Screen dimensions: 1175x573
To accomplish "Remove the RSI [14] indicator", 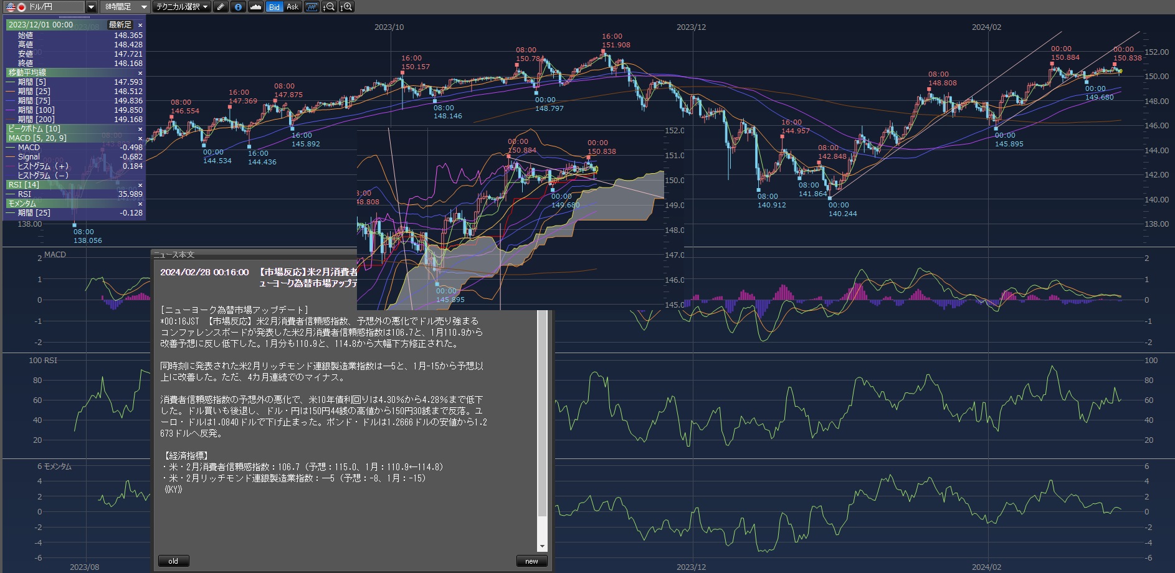I will coord(140,185).
